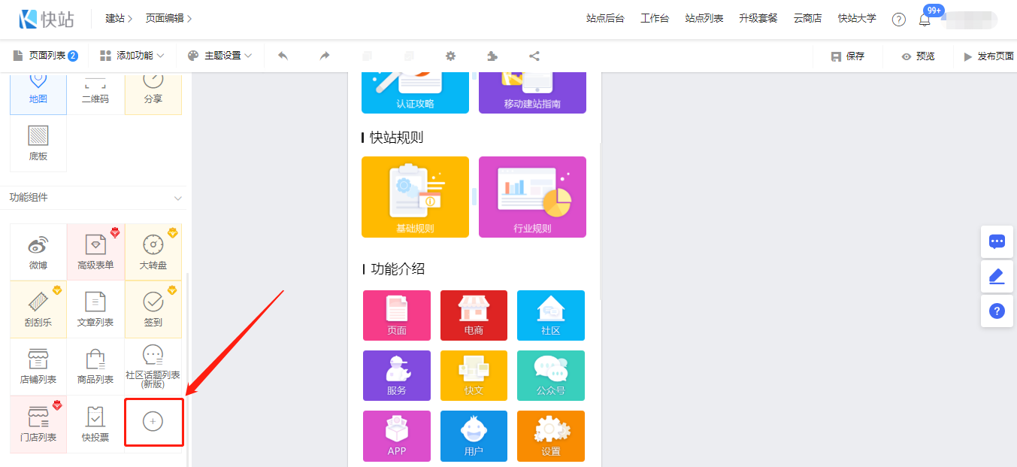Image resolution: width=1017 pixels, height=467 pixels.
Task: Collapse the 功能组件 section
Action: [x=178, y=198]
